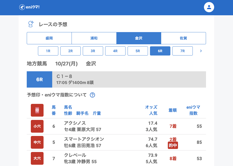This screenshot has height=166, width=233.
Task: Click the 予想印・eniウマ指数について text
Action: pyautogui.click(x=57, y=95)
